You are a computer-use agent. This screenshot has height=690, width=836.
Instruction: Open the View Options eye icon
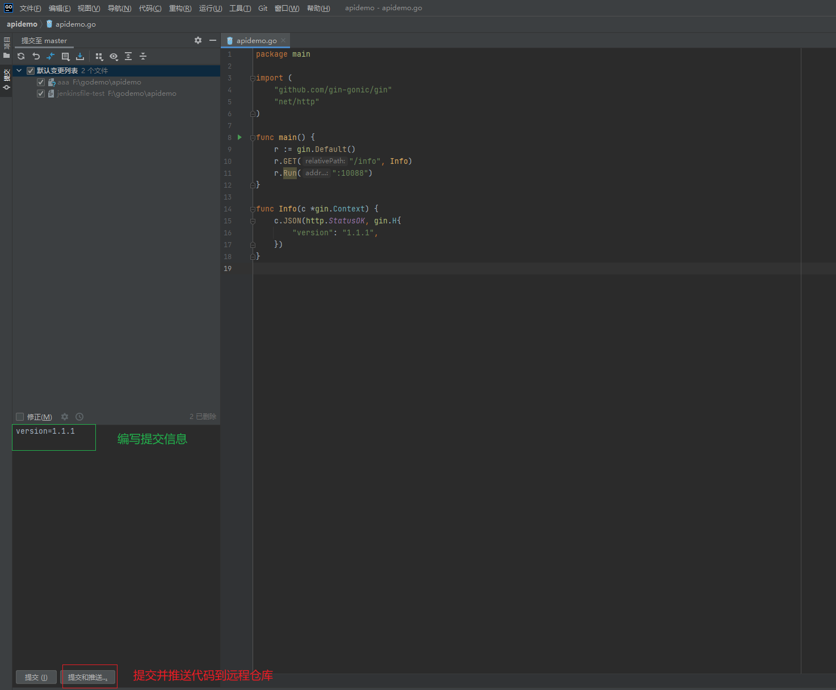click(114, 56)
